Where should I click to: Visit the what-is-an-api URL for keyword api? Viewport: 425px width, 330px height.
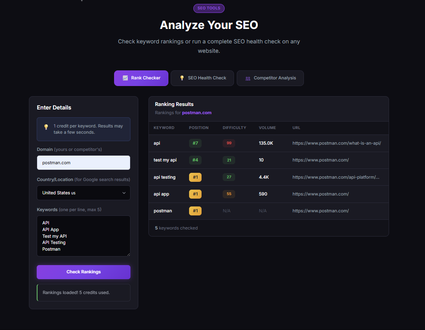(x=336, y=143)
